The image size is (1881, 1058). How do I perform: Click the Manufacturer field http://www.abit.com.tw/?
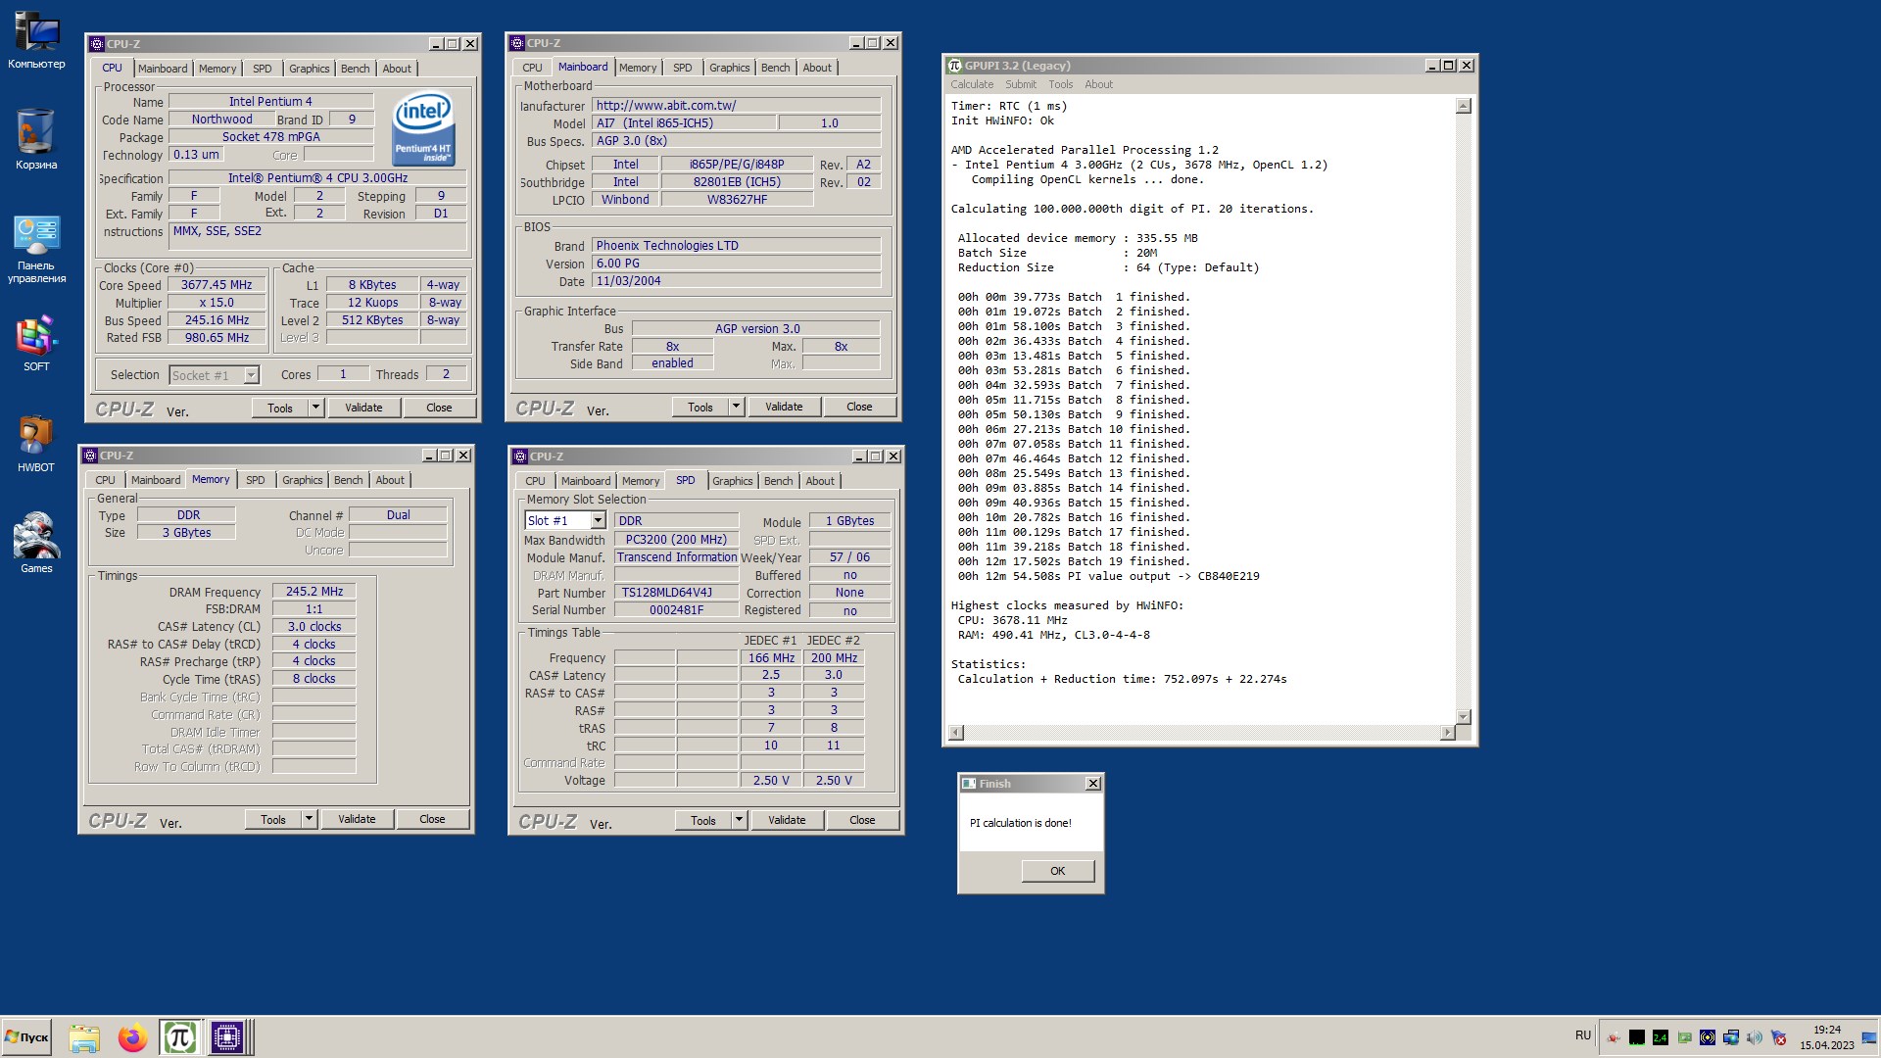[737, 106]
